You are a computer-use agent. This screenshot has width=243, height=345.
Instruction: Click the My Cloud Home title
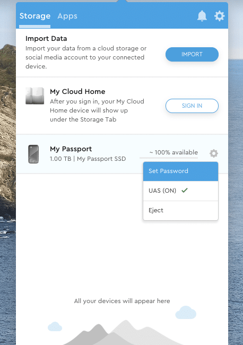[77, 91]
